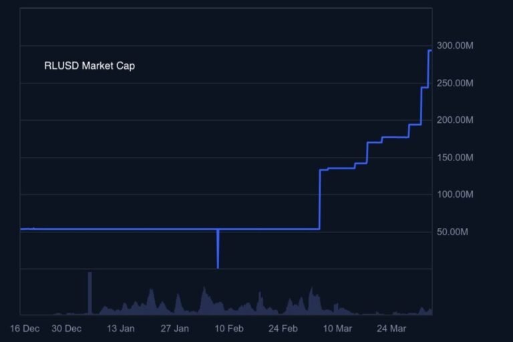The image size is (513, 342).
Task: Click the 200.00M y-axis label
Action: pos(455,120)
